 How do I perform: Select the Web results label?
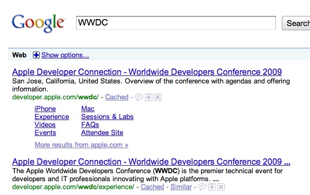pyautogui.click(x=19, y=55)
